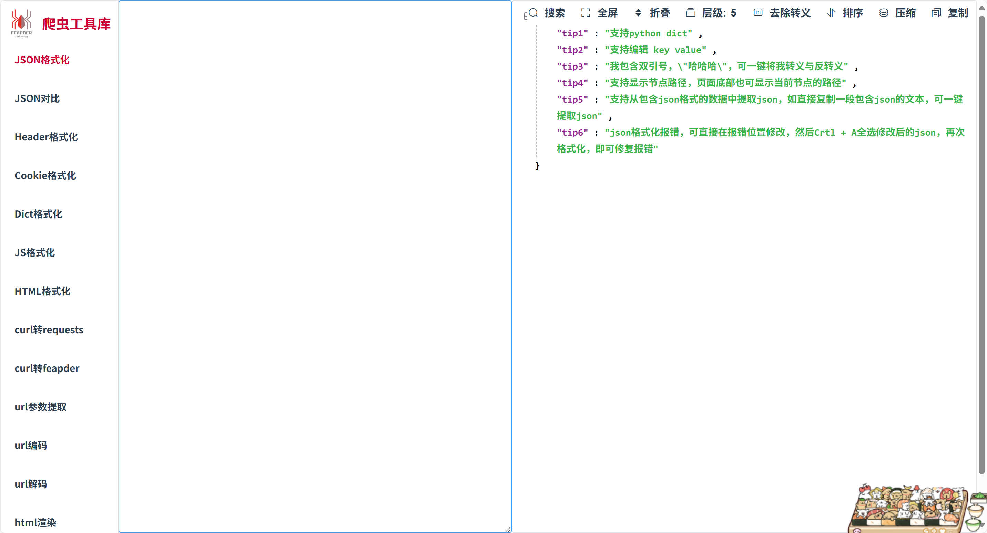Open Cookie格式化 tool

click(x=45, y=176)
